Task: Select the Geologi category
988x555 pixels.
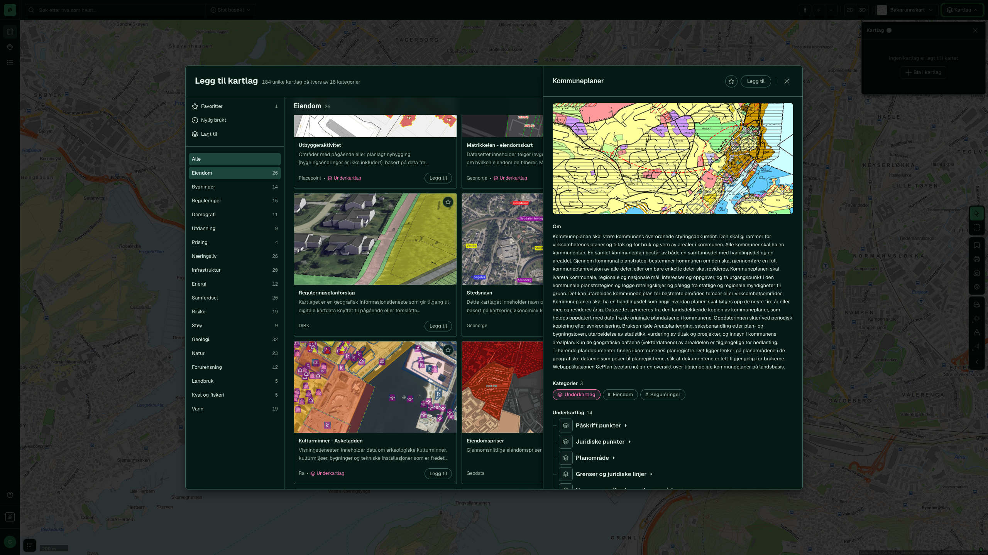Action: [235, 340]
